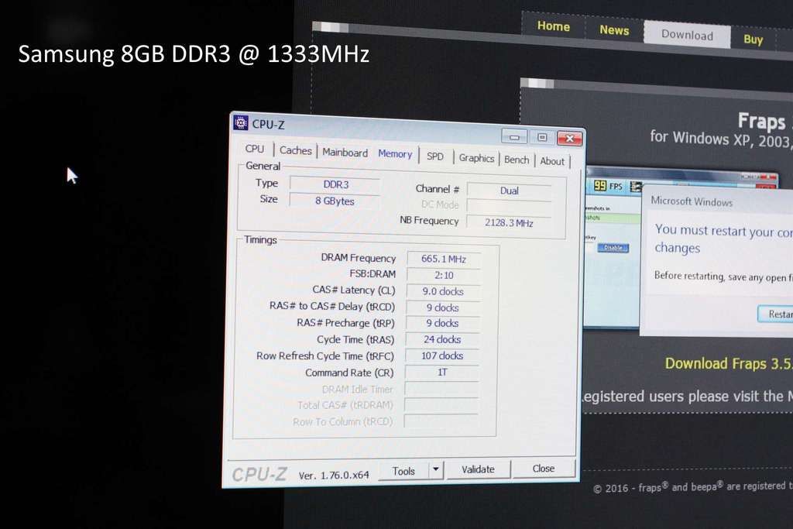Switch to the SPD tab
The height and width of the screenshot is (529, 793).
click(x=435, y=156)
